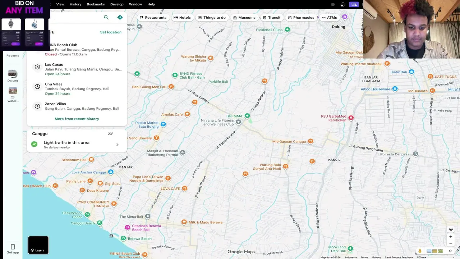This screenshot has height=259, width=460.
Task: Click the BYND Fitness Club pin
Action: point(175,75)
